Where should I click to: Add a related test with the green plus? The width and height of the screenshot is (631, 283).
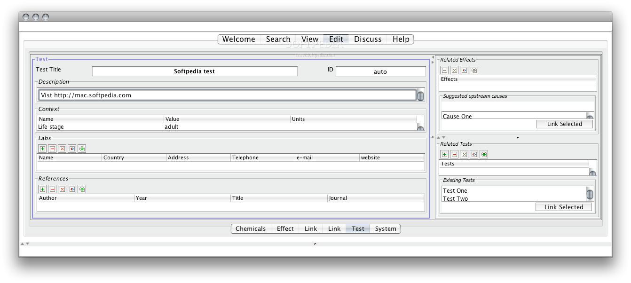click(444, 154)
